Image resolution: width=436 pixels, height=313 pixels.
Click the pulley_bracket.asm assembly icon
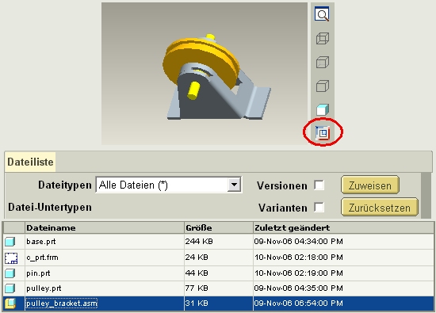coord(10,303)
